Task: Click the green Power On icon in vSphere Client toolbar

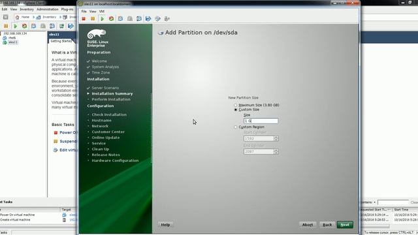Action: (15, 26)
